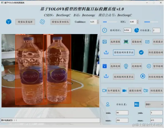Click the Confidence value field showing 0.25

[93, 22]
